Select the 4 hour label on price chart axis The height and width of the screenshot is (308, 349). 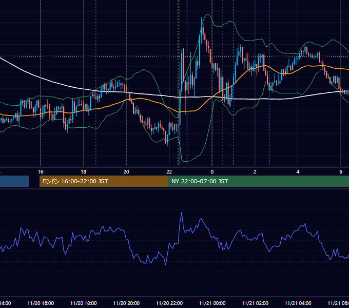coord(298,172)
